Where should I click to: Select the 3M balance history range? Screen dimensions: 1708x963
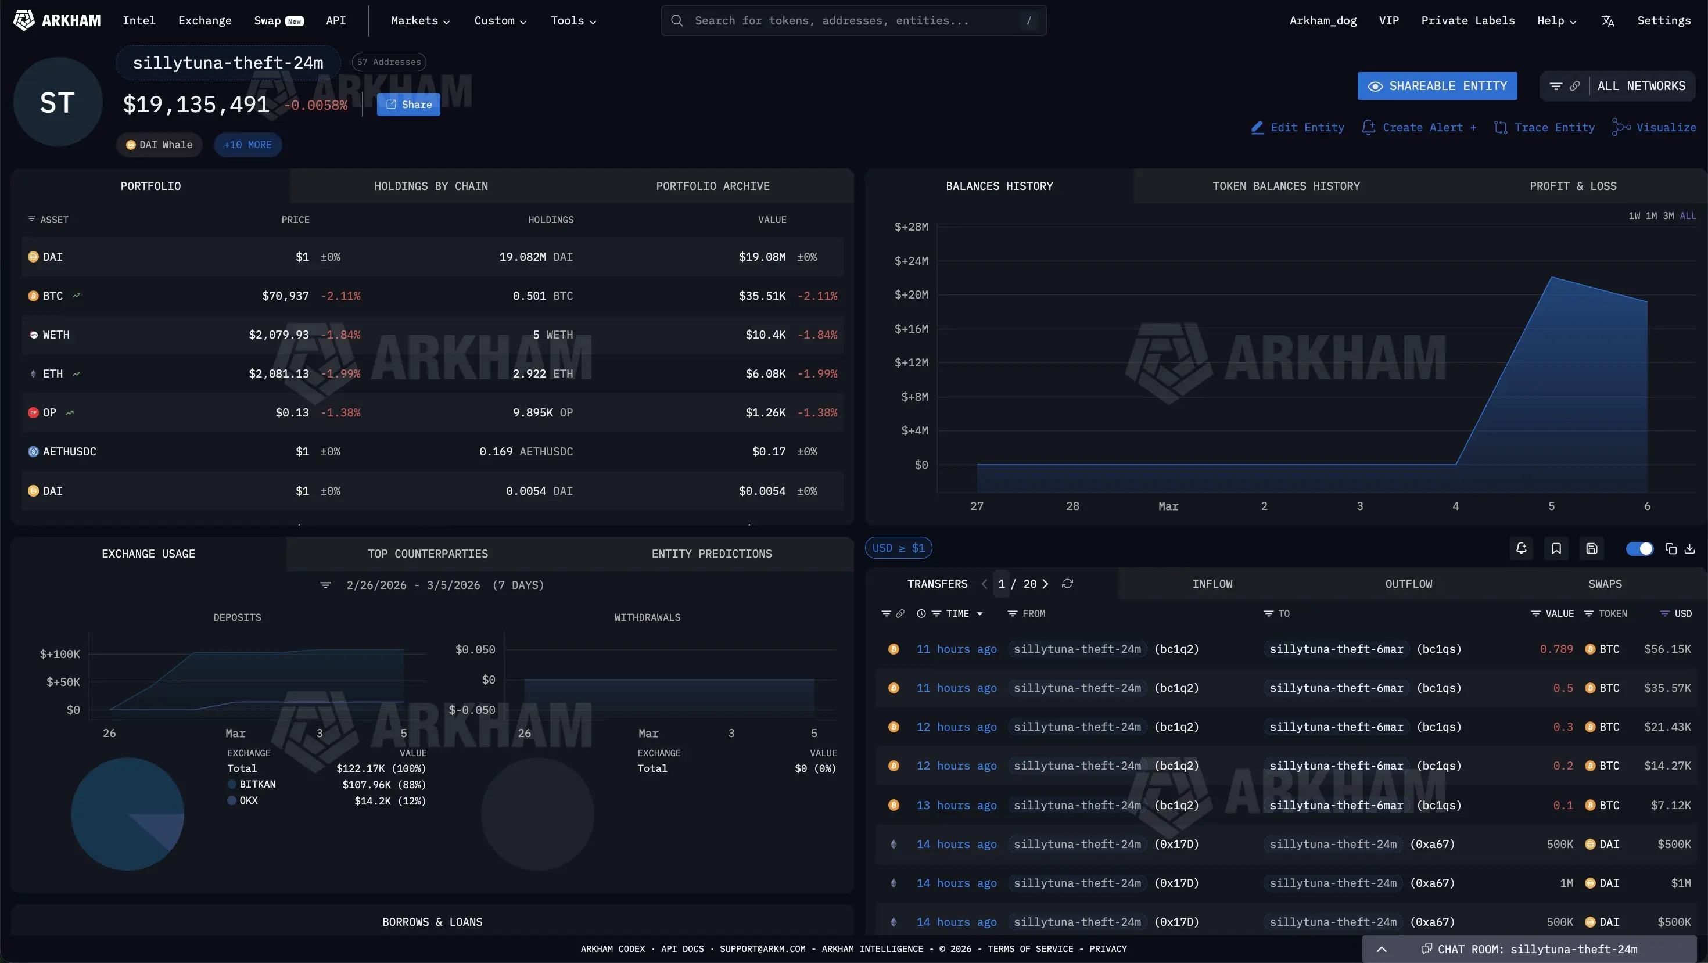[1668, 215]
